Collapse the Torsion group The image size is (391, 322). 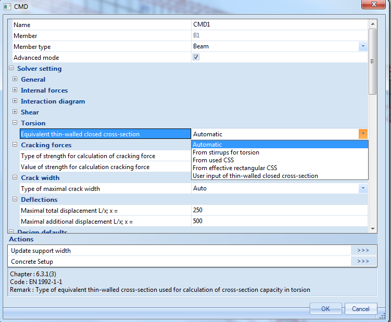point(15,123)
